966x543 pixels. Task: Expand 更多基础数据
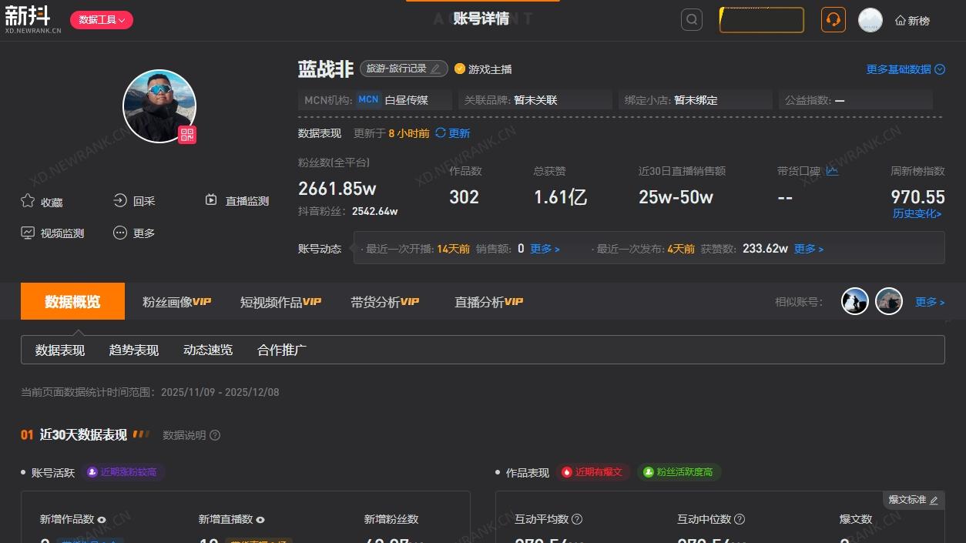click(x=905, y=69)
